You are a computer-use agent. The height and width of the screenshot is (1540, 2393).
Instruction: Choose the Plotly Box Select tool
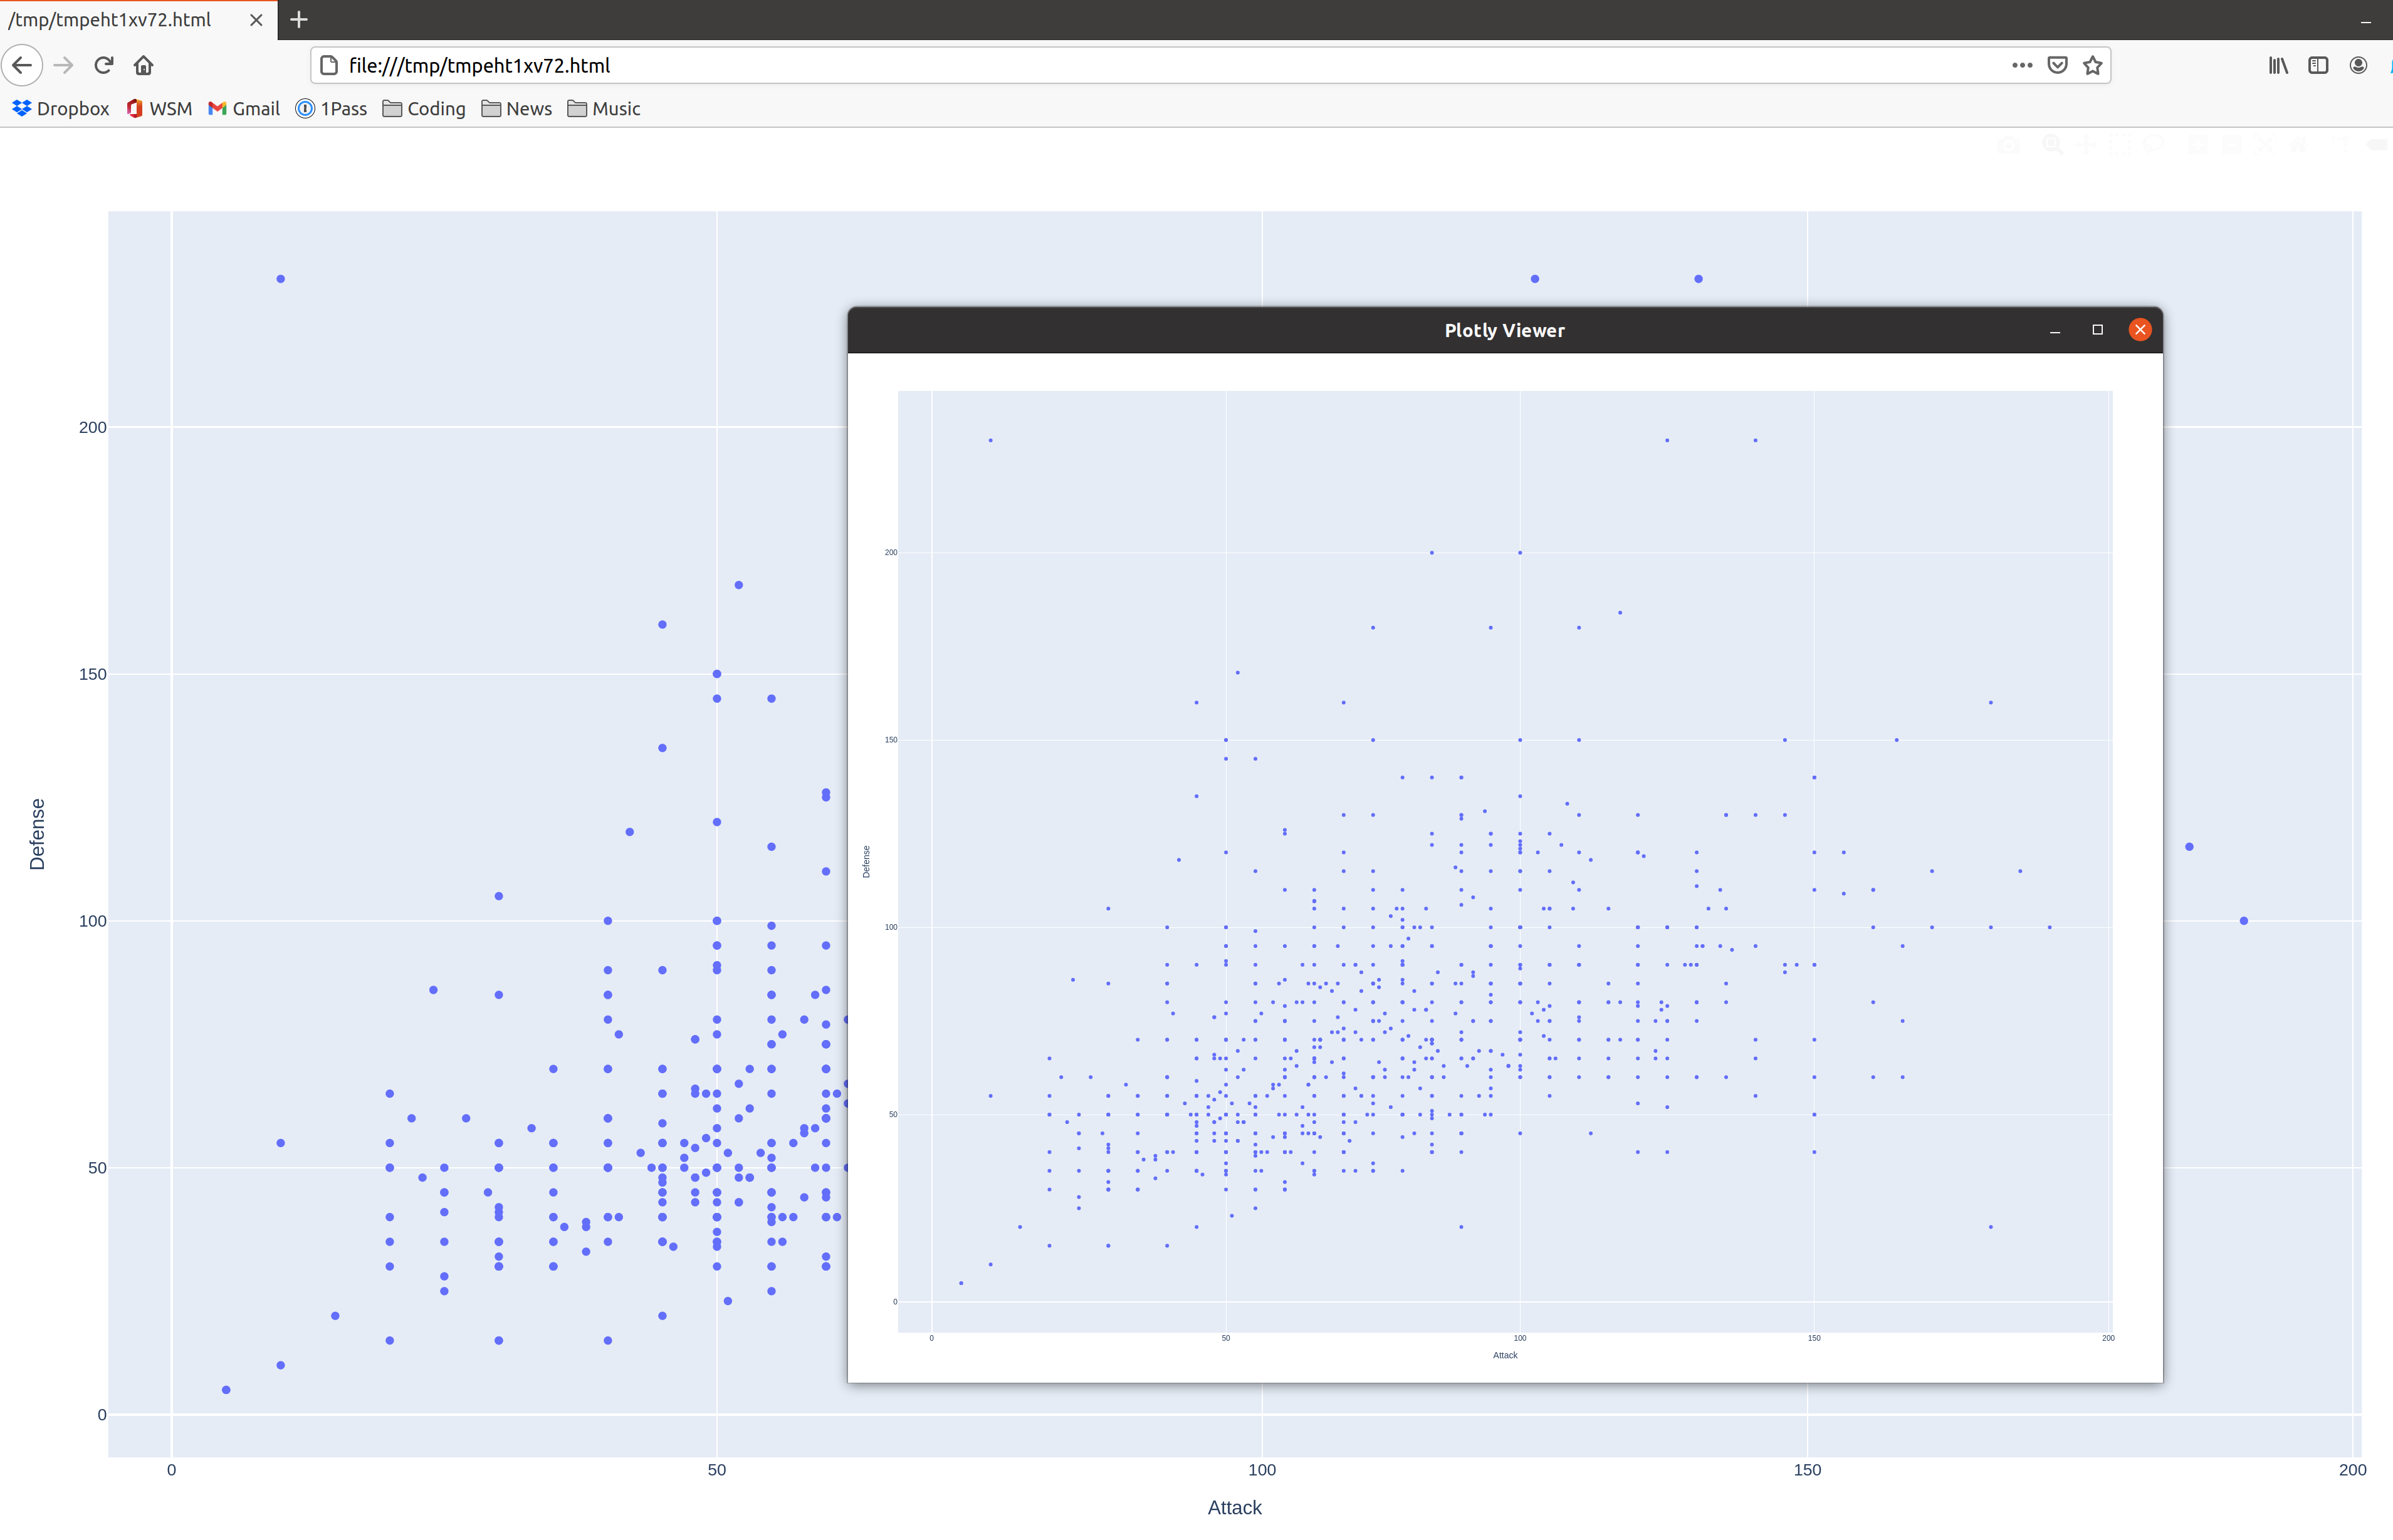(2120, 144)
